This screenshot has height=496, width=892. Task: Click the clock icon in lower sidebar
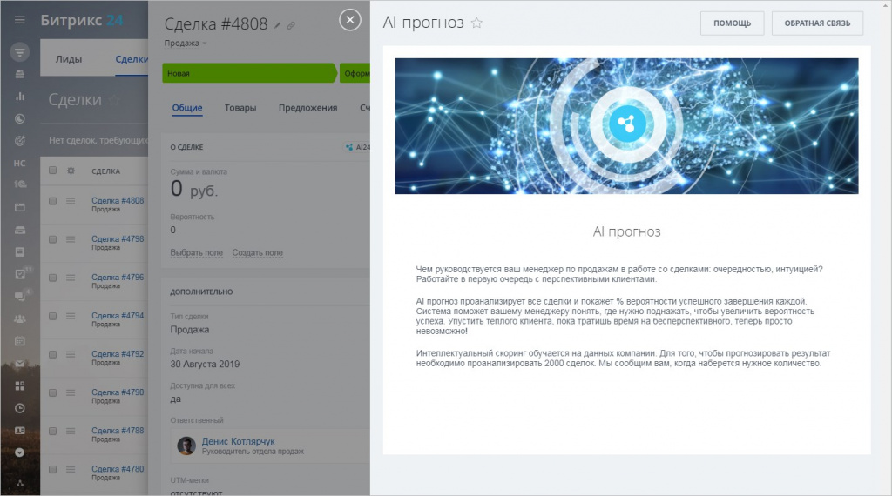click(x=19, y=407)
